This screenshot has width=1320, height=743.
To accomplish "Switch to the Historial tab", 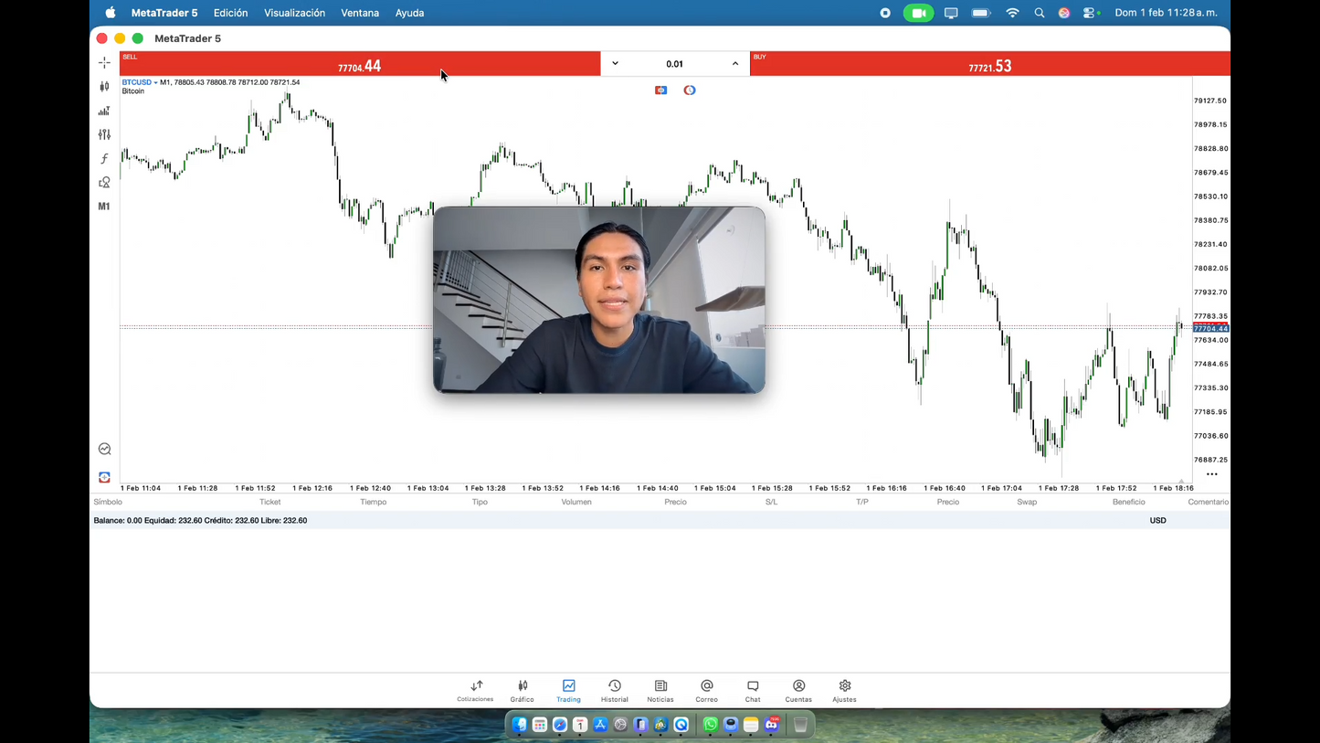I will [x=614, y=691].
